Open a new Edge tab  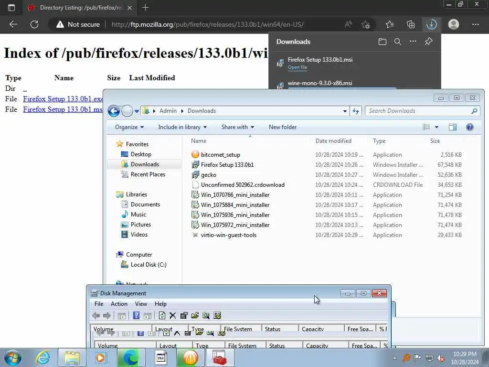(145, 8)
